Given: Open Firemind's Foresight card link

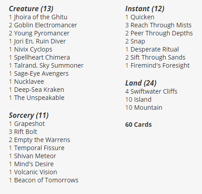Looking at the screenshot, I should (x=160, y=65).
